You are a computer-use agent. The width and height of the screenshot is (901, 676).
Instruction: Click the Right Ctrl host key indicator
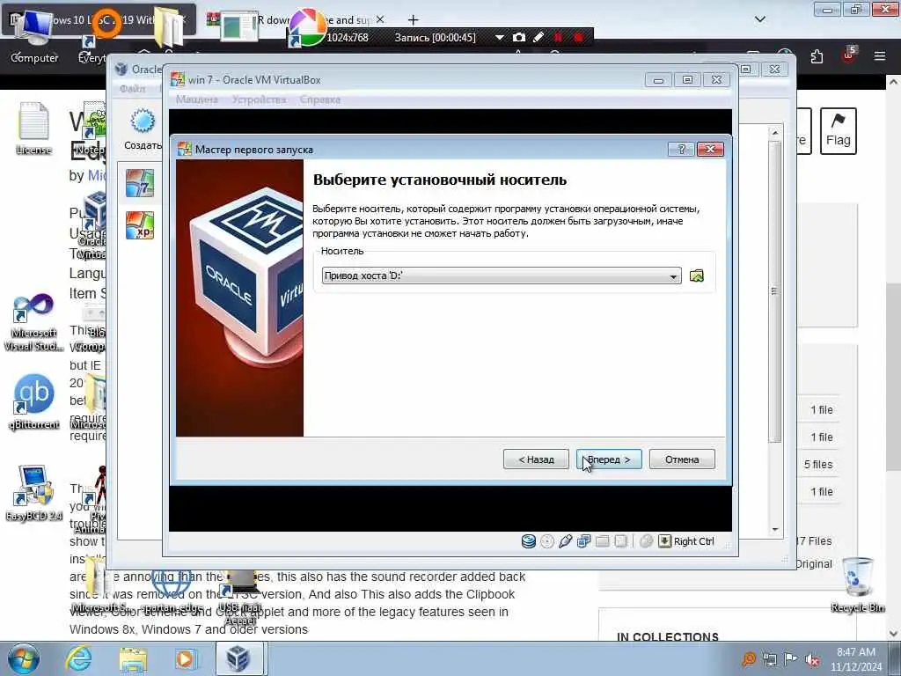[686, 541]
